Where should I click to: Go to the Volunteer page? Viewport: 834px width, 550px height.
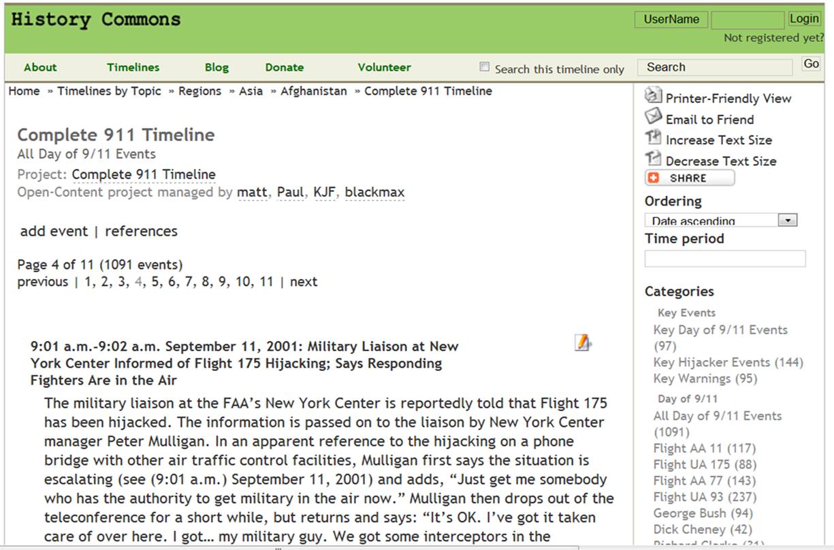coord(384,67)
